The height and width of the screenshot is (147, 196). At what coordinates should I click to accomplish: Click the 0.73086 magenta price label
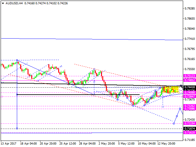190,109
